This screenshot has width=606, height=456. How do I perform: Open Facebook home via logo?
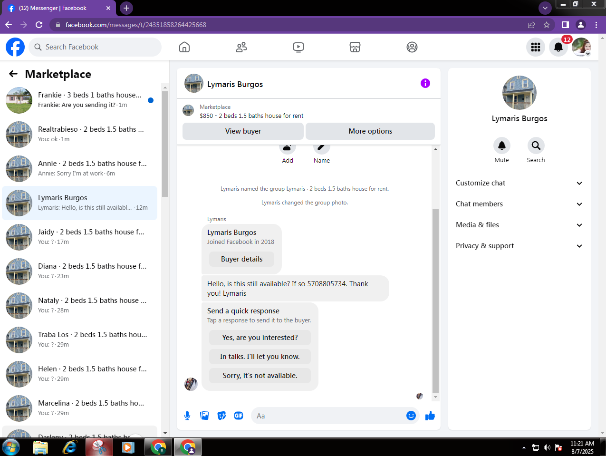[x=15, y=47]
